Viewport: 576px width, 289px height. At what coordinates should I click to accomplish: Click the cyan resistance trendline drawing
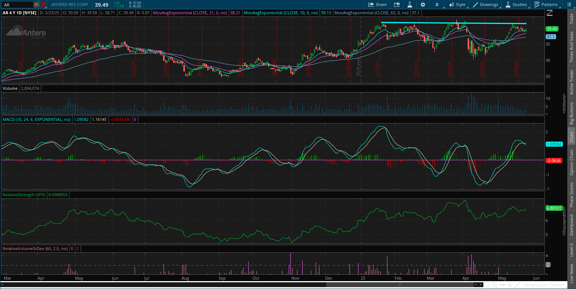coord(453,23)
